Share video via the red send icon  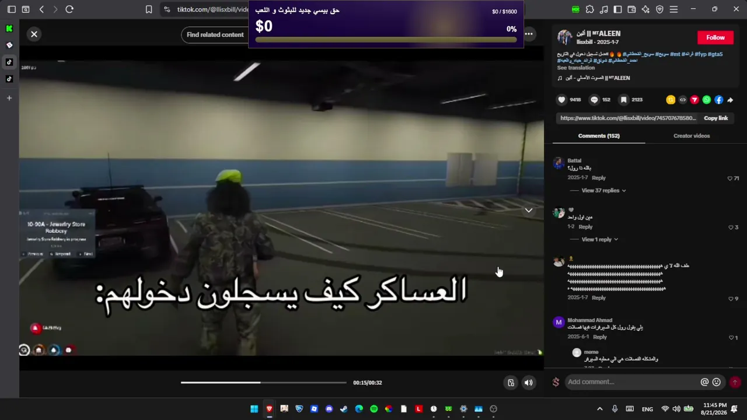(694, 100)
